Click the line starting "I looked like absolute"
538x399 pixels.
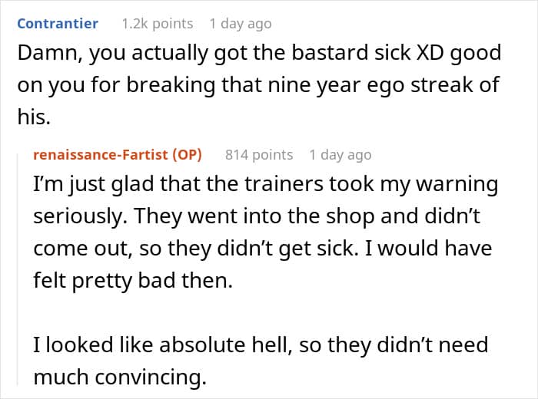tap(261, 345)
